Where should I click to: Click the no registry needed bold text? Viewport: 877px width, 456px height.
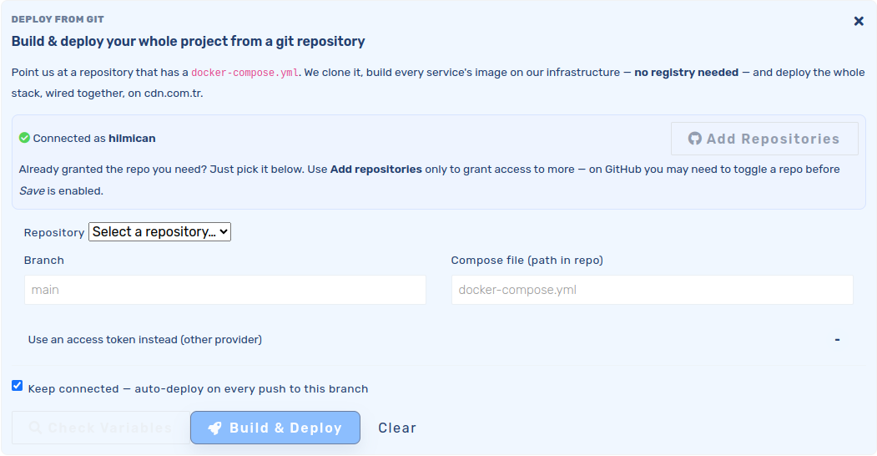686,72
